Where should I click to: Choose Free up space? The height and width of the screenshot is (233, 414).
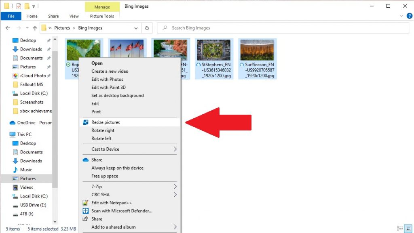click(x=130, y=176)
